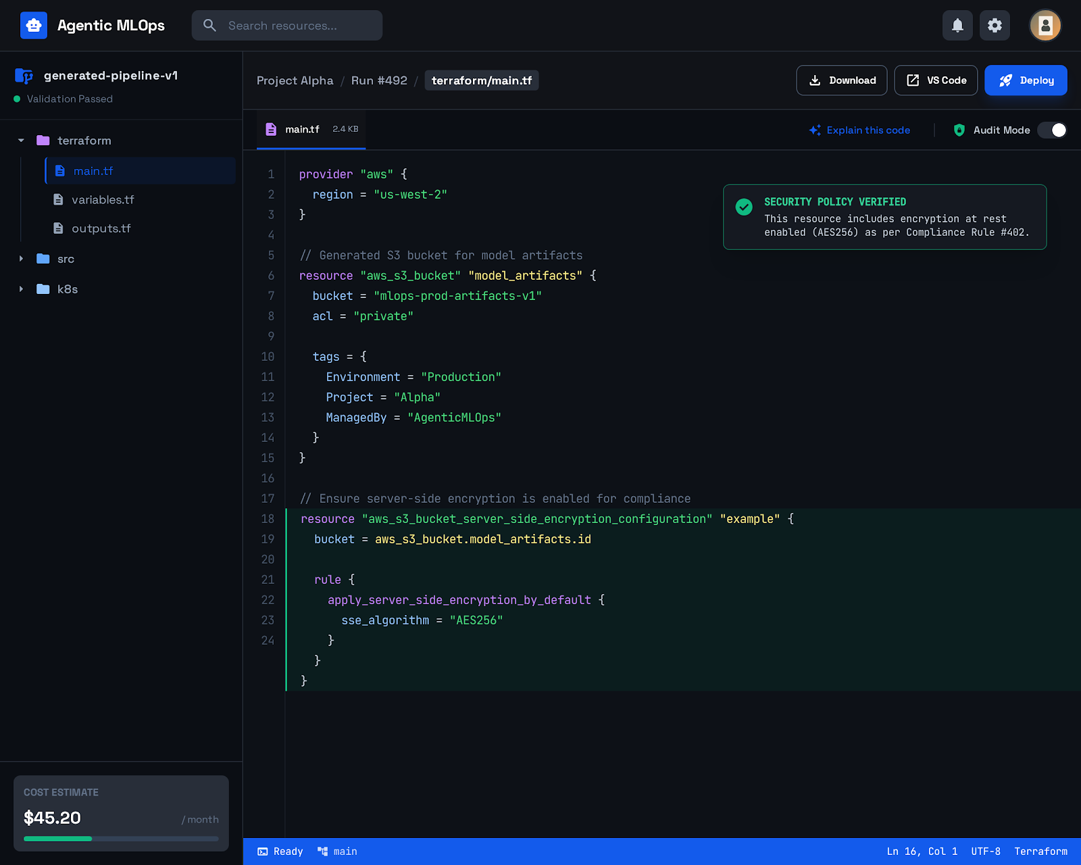Image resolution: width=1081 pixels, height=865 pixels.
Task: Open Project Alpha from the breadcrumb
Action: (295, 80)
